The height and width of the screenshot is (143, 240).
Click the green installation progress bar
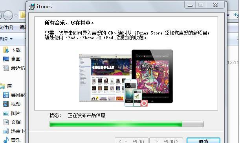[126, 124]
